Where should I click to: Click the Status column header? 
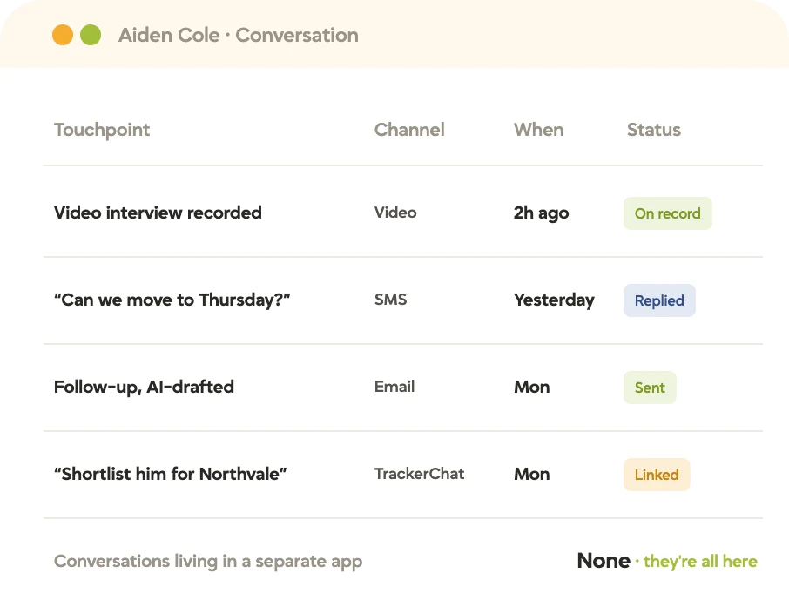(x=654, y=130)
